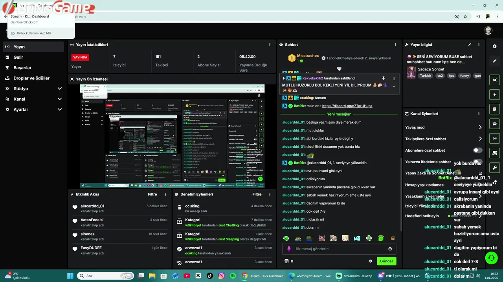Click EasyDUDEE follower entry
The width and height of the screenshot is (503, 282).
pos(91,248)
